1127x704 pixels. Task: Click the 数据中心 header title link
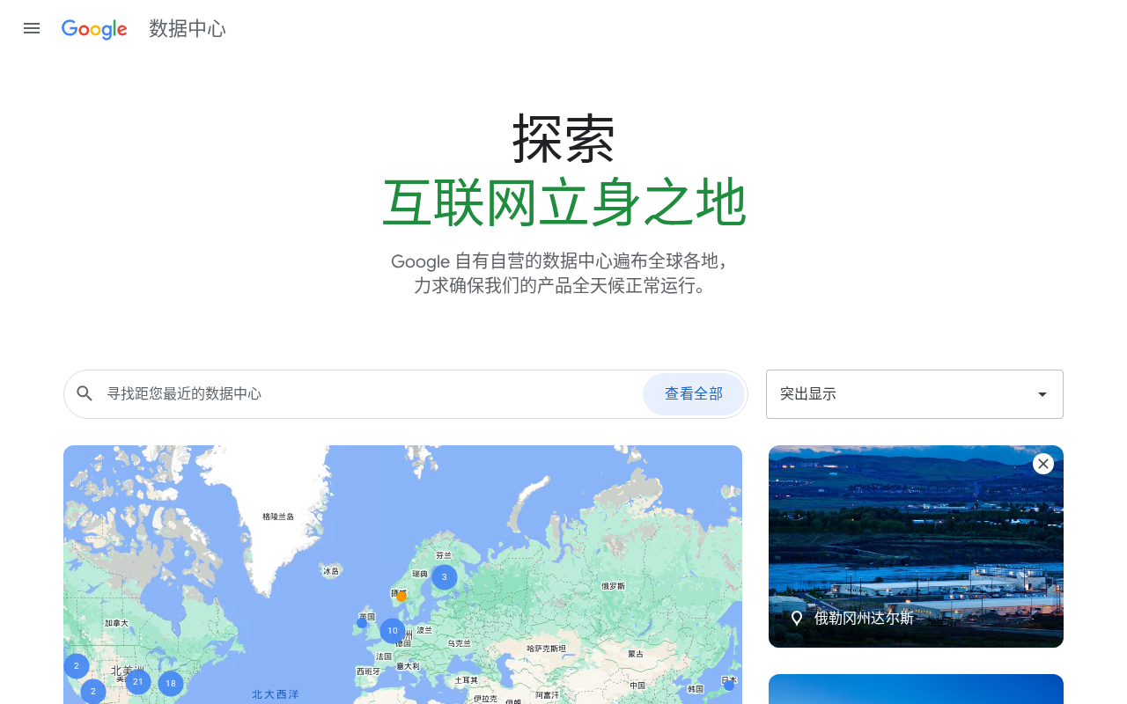tap(188, 29)
